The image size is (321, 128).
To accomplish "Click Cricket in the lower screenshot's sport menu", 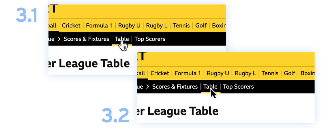I will (x=160, y=73).
